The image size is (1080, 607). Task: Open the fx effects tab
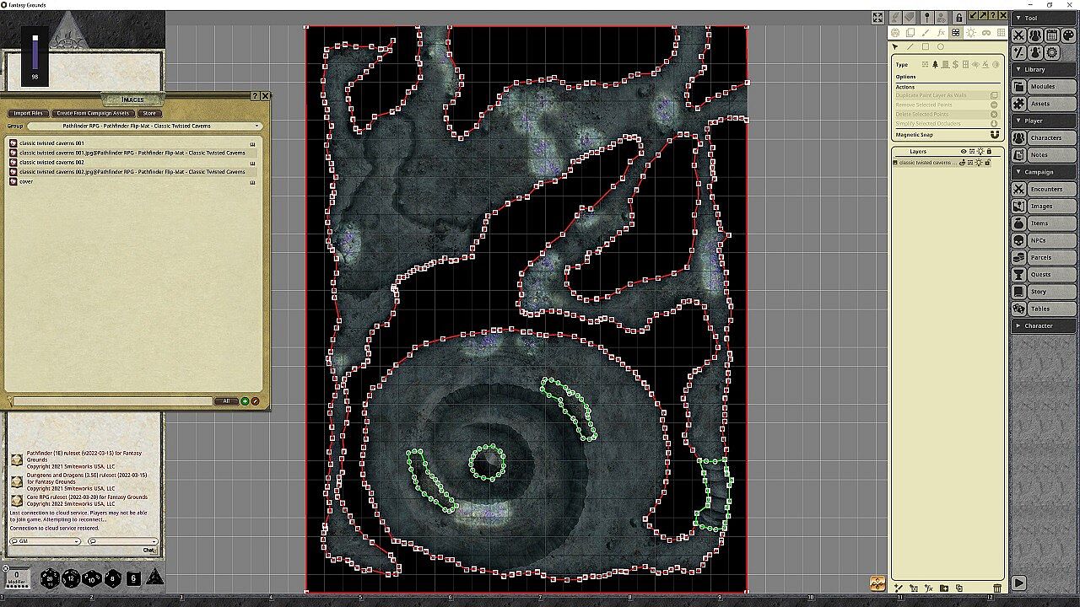tap(941, 33)
